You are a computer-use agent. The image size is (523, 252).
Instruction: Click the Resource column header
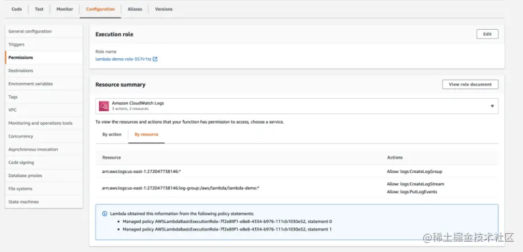point(111,157)
